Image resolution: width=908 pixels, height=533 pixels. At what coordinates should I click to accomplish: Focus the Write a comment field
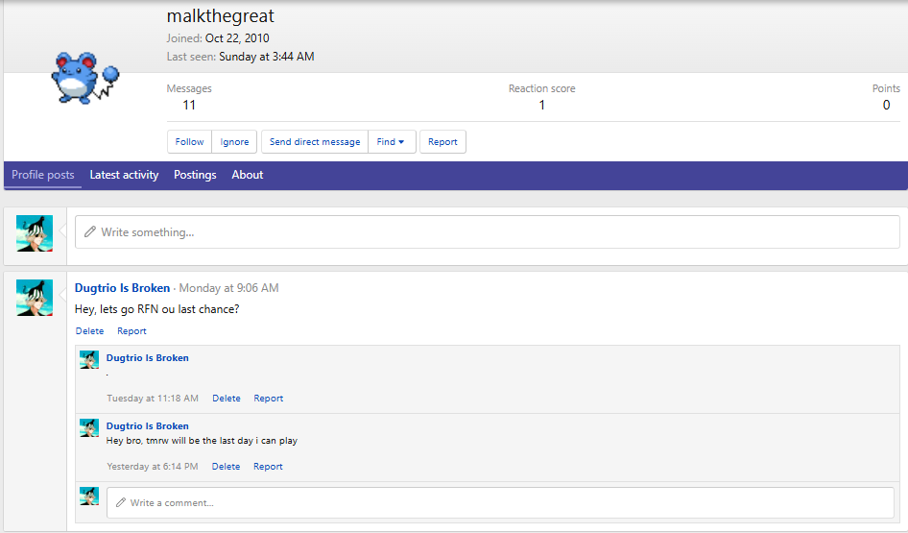coord(500,502)
